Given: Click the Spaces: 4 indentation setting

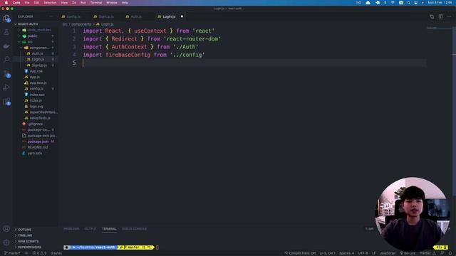Looking at the screenshot, I should [346, 253].
